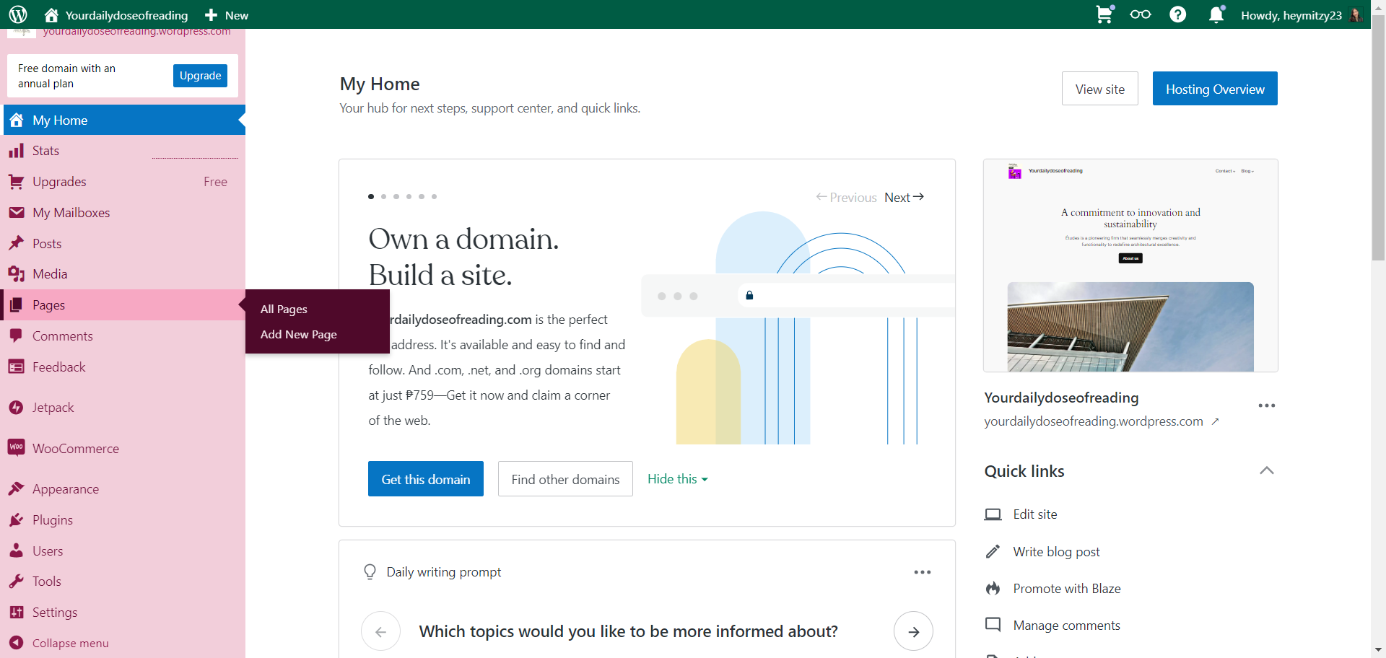The width and height of the screenshot is (1386, 658).
Task: Click the Stats bar chart icon
Action: click(x=17, y=151)
